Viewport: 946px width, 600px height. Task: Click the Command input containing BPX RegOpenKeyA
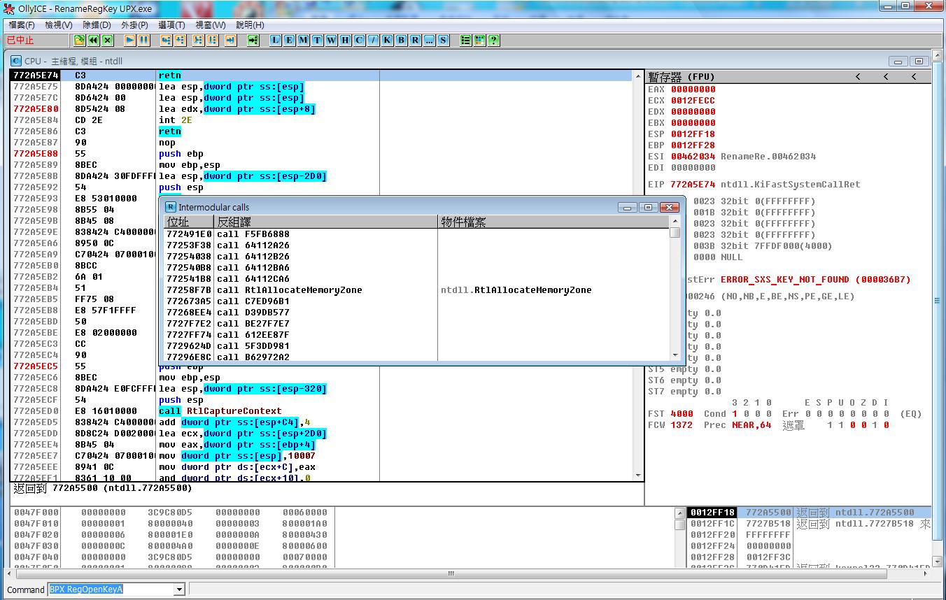[x=111, y=590]
